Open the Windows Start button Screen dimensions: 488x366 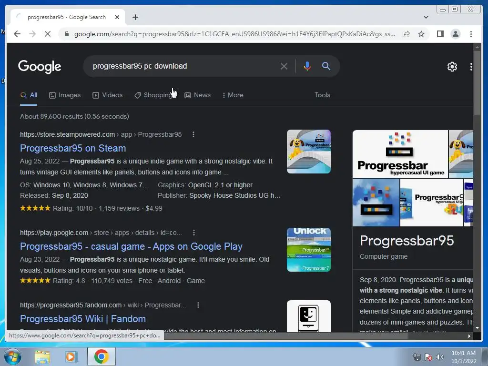pos(13,356)
